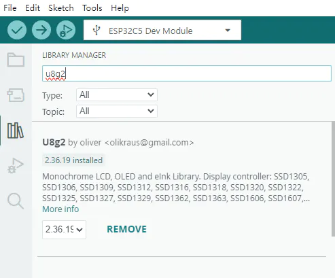Image resolution: width=335 pixels, height=278 pixels.
Task: Select the Library Manager books icon
Action: (x=16, y=131)
